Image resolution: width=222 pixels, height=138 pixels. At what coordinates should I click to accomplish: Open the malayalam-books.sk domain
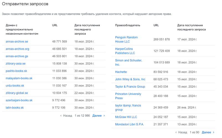pyautogui.click(x=19, y=78)
